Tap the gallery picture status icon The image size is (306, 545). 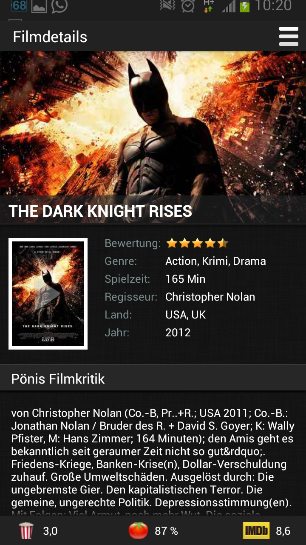coord(39,6)
